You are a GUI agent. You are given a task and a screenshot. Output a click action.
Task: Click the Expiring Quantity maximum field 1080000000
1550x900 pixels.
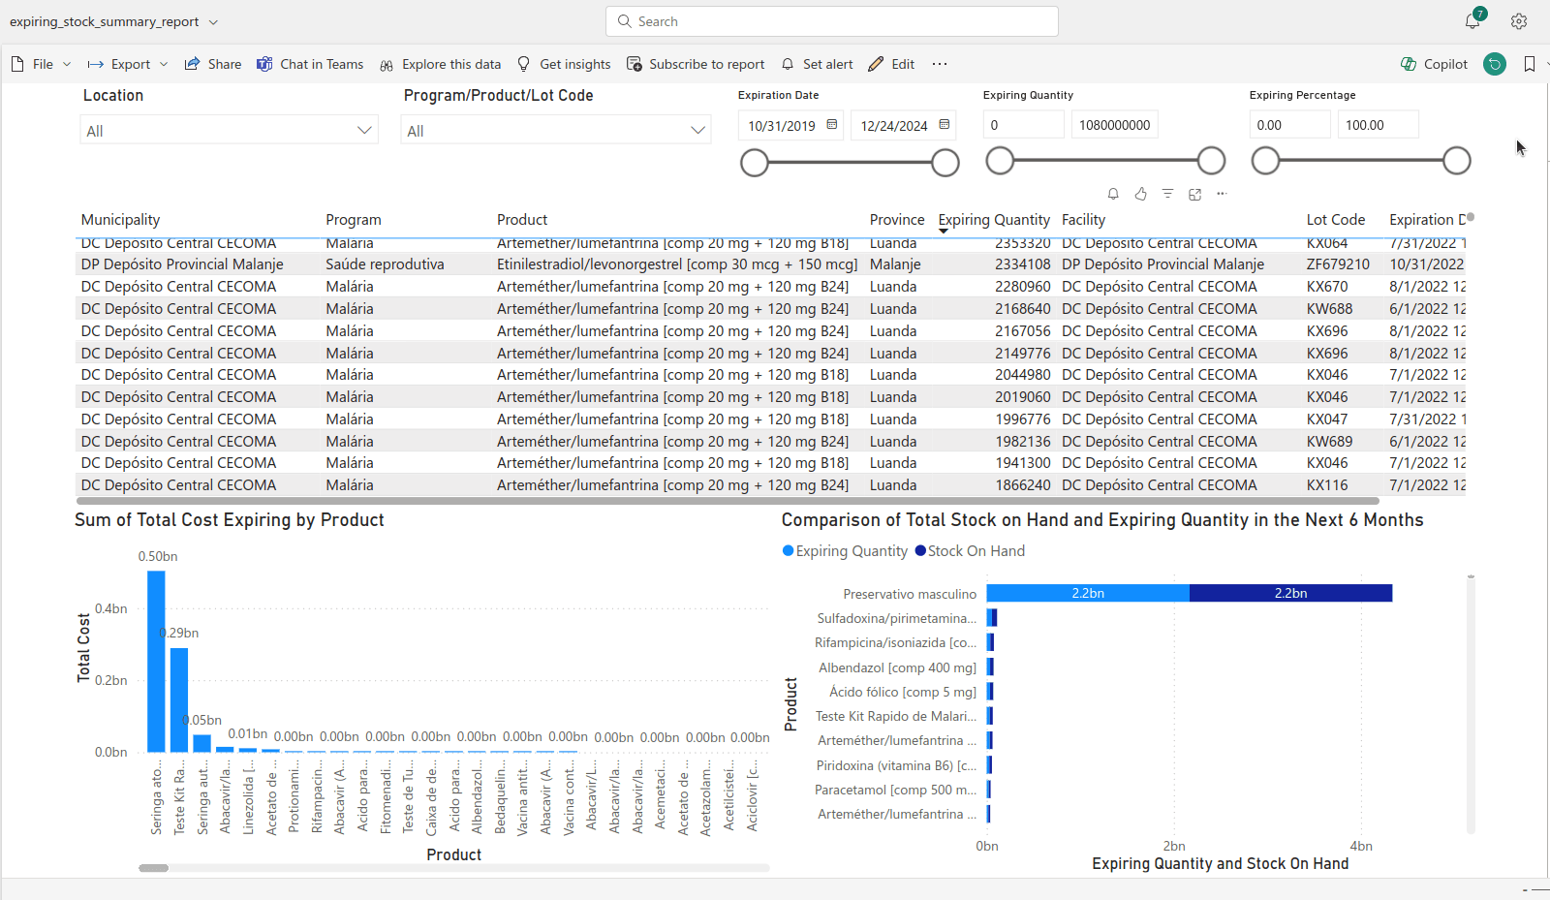click(1115, 125)
